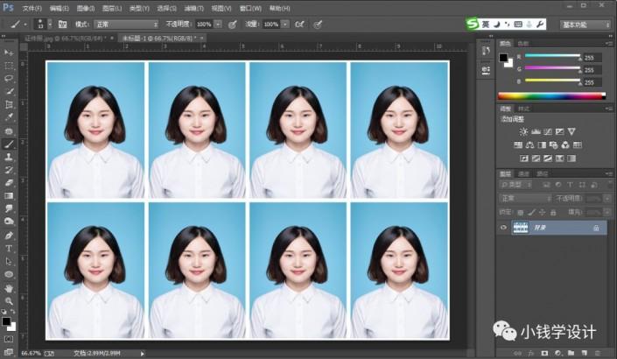Viewport: 617px width, 359px height.
Task: Click the Color Balance adjustment icon
Action: tap(529, 144)
